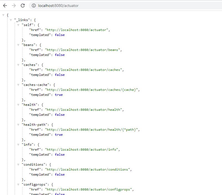
Task: Click the "true" templated value under caches-cache
Action: point(59,95)
